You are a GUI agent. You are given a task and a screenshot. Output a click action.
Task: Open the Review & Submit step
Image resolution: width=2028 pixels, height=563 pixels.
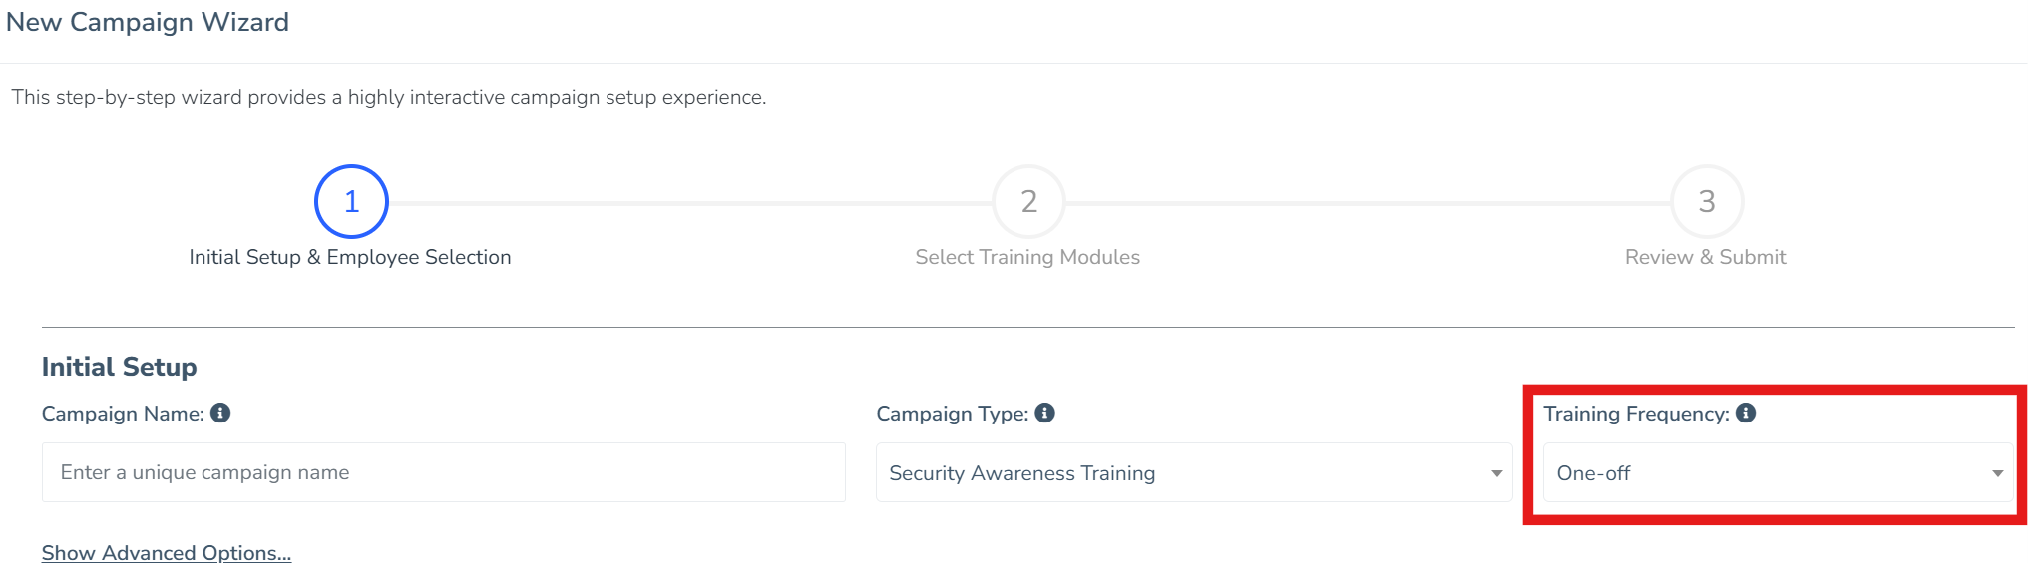(x=1705, y=257)
